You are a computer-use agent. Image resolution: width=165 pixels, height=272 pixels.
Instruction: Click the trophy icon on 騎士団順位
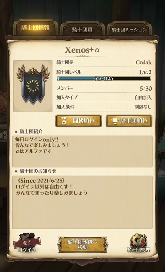[115, 121]
